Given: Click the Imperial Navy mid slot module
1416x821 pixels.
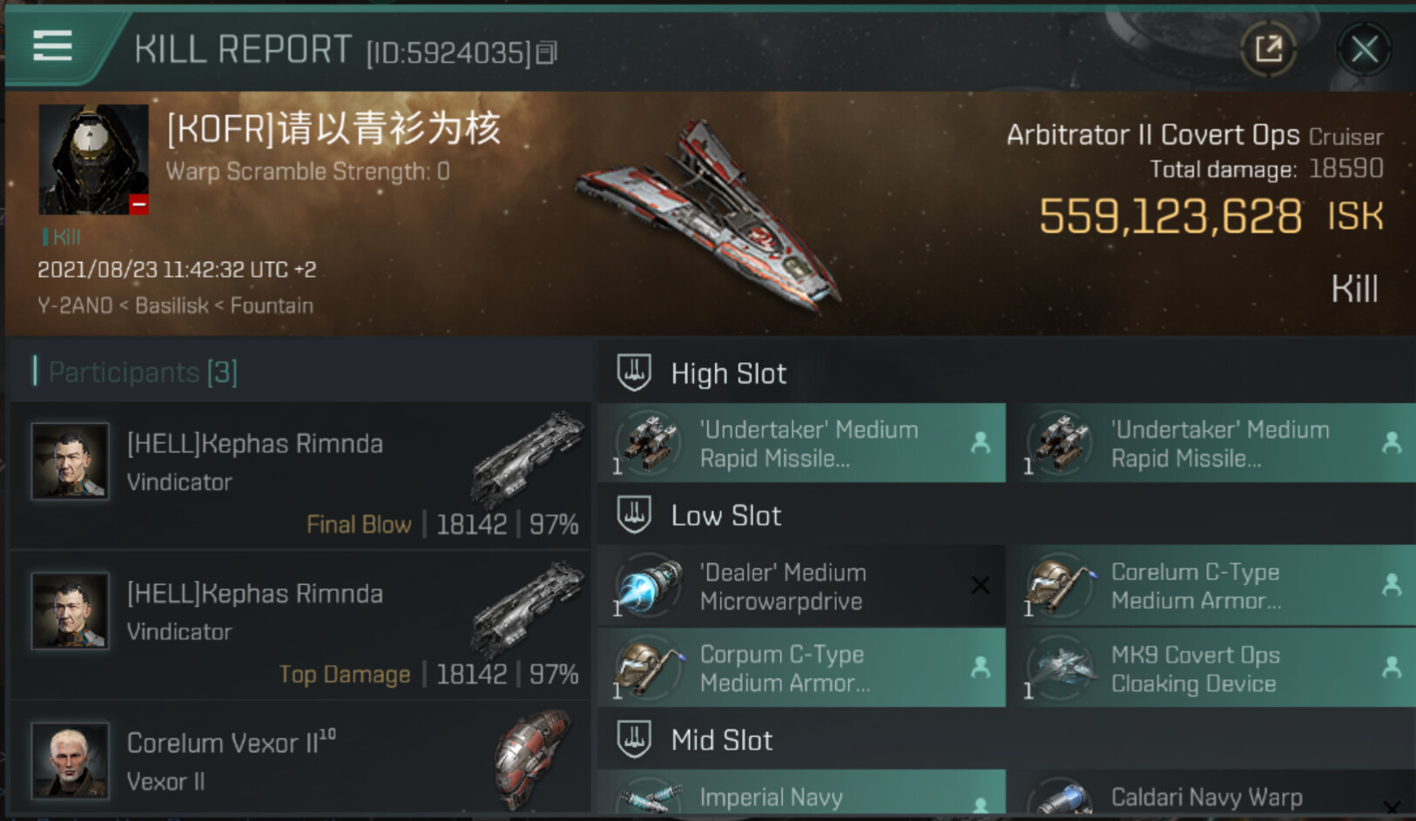Looking at the screenshot, I should pos(802,792).
